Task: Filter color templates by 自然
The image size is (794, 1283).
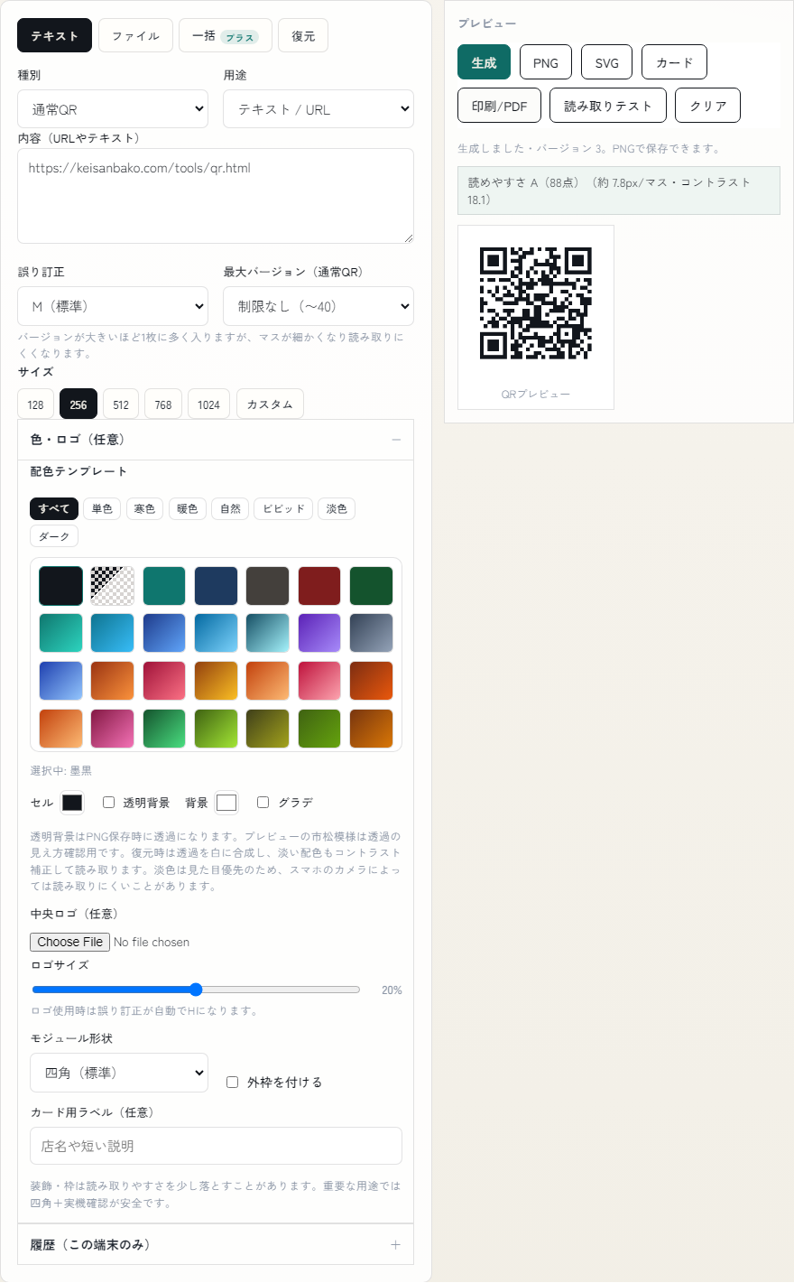Action: (x=230, y=508)
